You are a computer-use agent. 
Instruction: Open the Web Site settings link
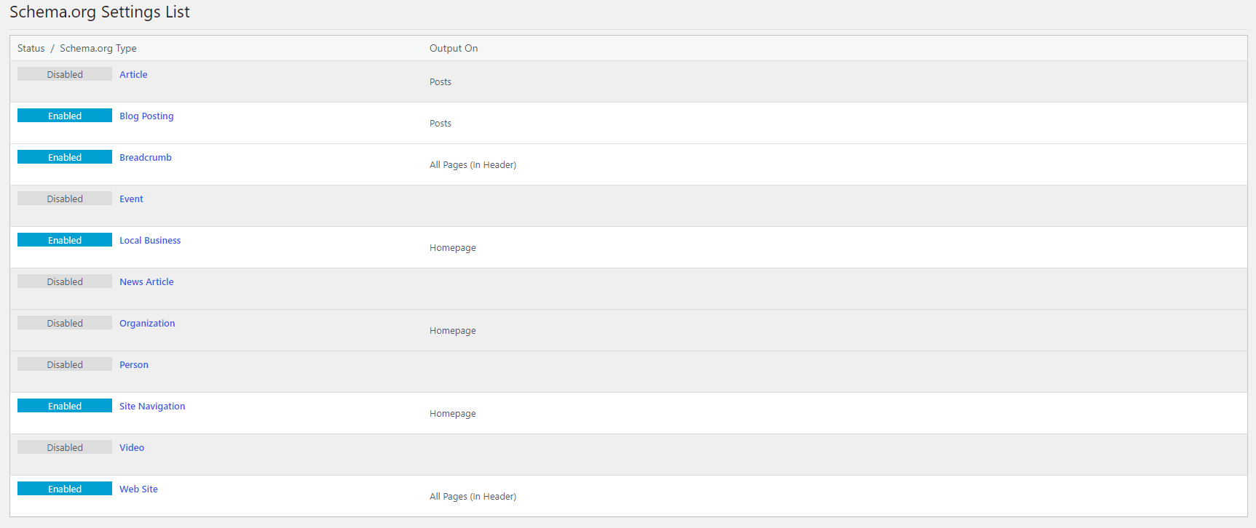[x=138, y=488]
